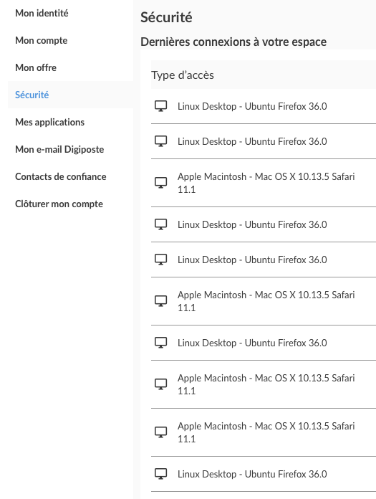Go to Mon offre page
The image size is (376, 499).
pyautogui.click(x=36, y=67)
